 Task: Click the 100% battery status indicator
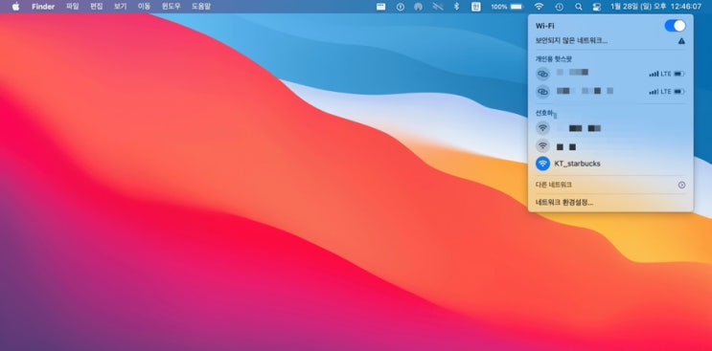[x=507, y=7]
